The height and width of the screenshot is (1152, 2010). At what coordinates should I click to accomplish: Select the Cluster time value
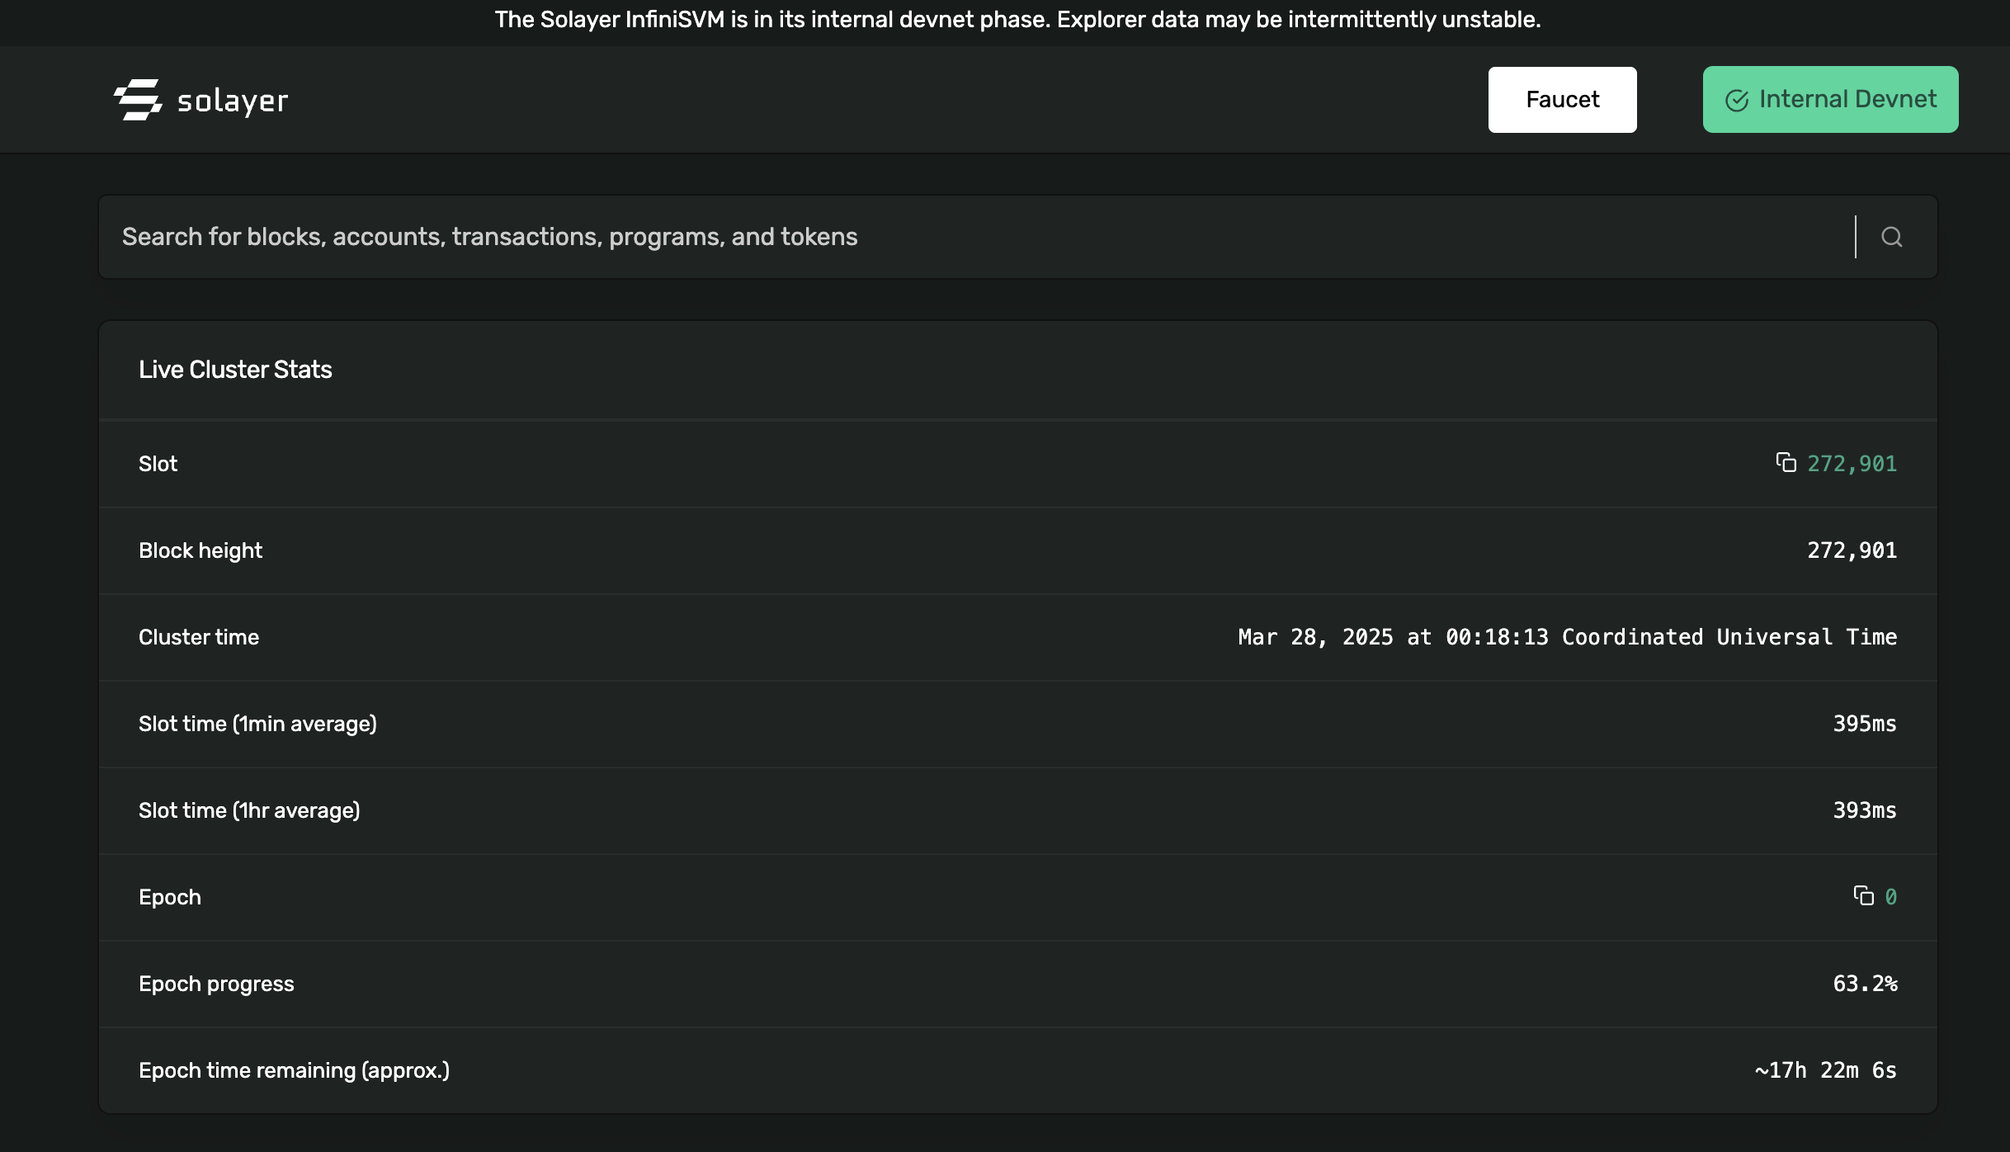pos(1567,636)
